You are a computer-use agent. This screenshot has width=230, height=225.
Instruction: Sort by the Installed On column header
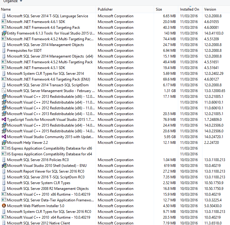[x=190, y=9]
